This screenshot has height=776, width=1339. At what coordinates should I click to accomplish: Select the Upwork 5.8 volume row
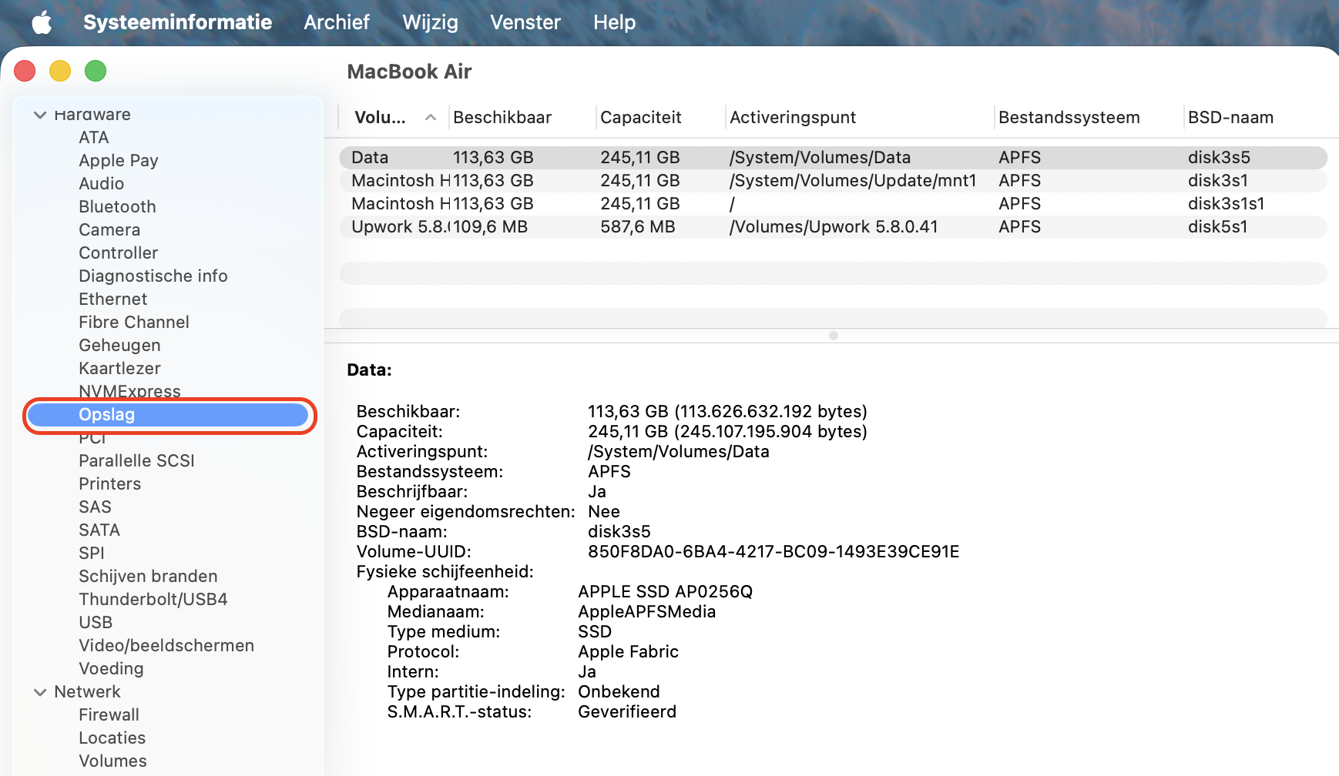pos(833,227)
